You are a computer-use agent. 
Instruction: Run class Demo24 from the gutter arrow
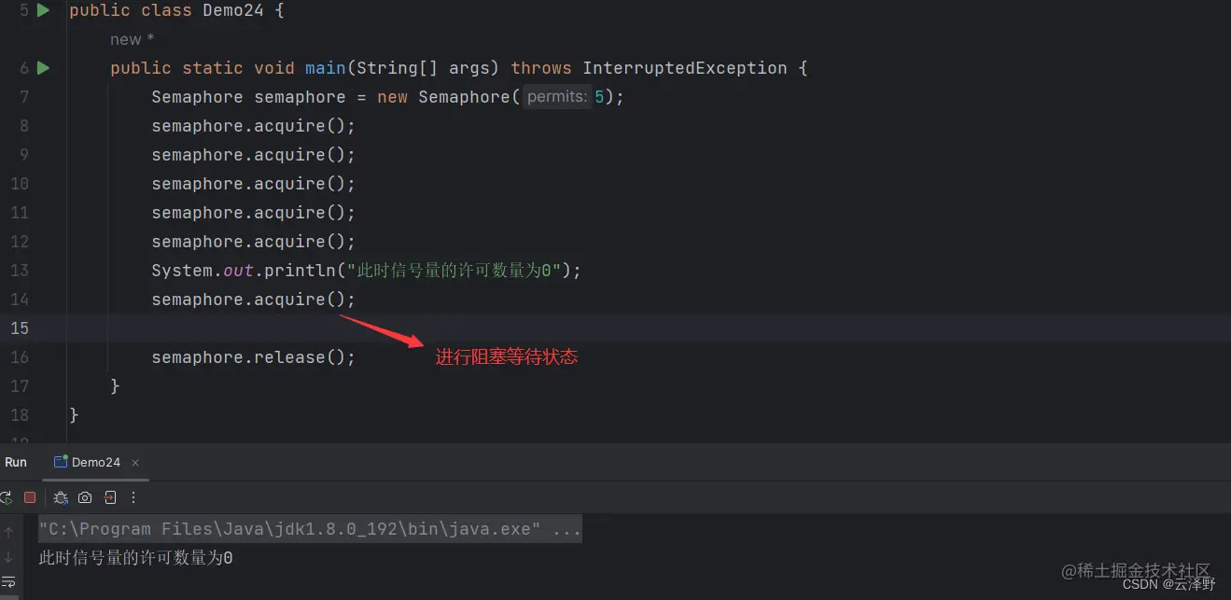click(x=43, y=11)
